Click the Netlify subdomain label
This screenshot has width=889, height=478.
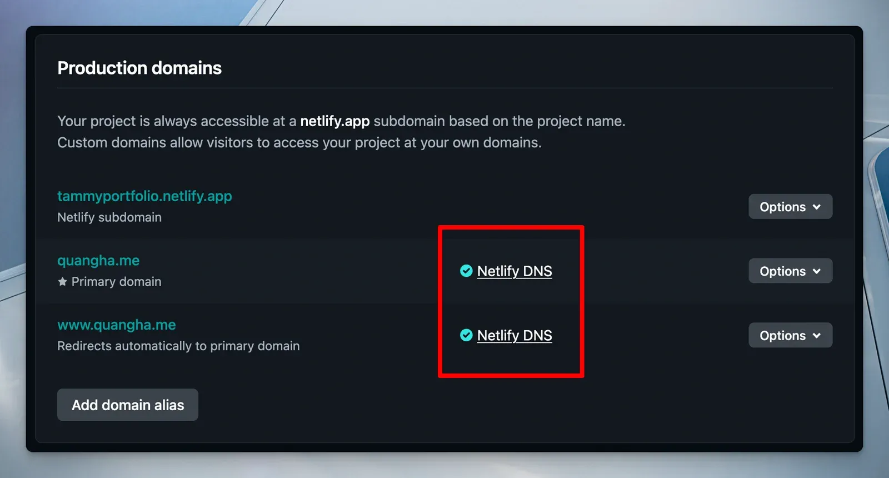[x=109, y=217]
